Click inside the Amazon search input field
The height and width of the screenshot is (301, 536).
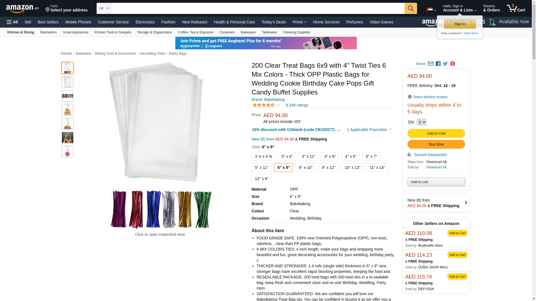[x=258, y=8]
